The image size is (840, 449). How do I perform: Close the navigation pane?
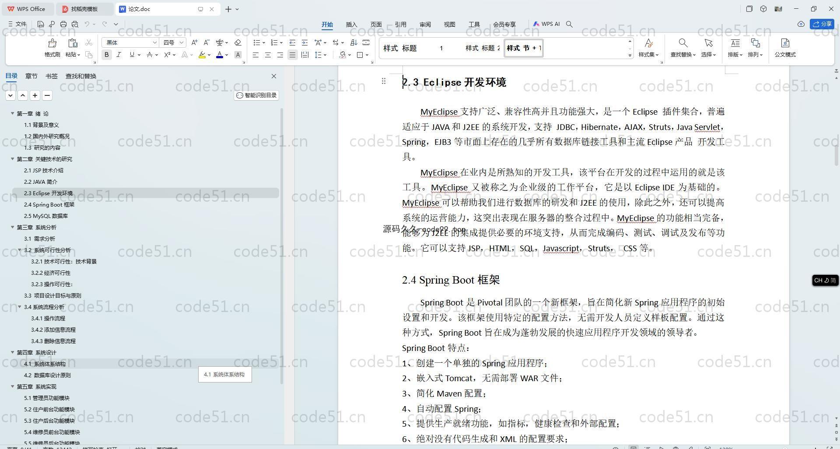274,76
